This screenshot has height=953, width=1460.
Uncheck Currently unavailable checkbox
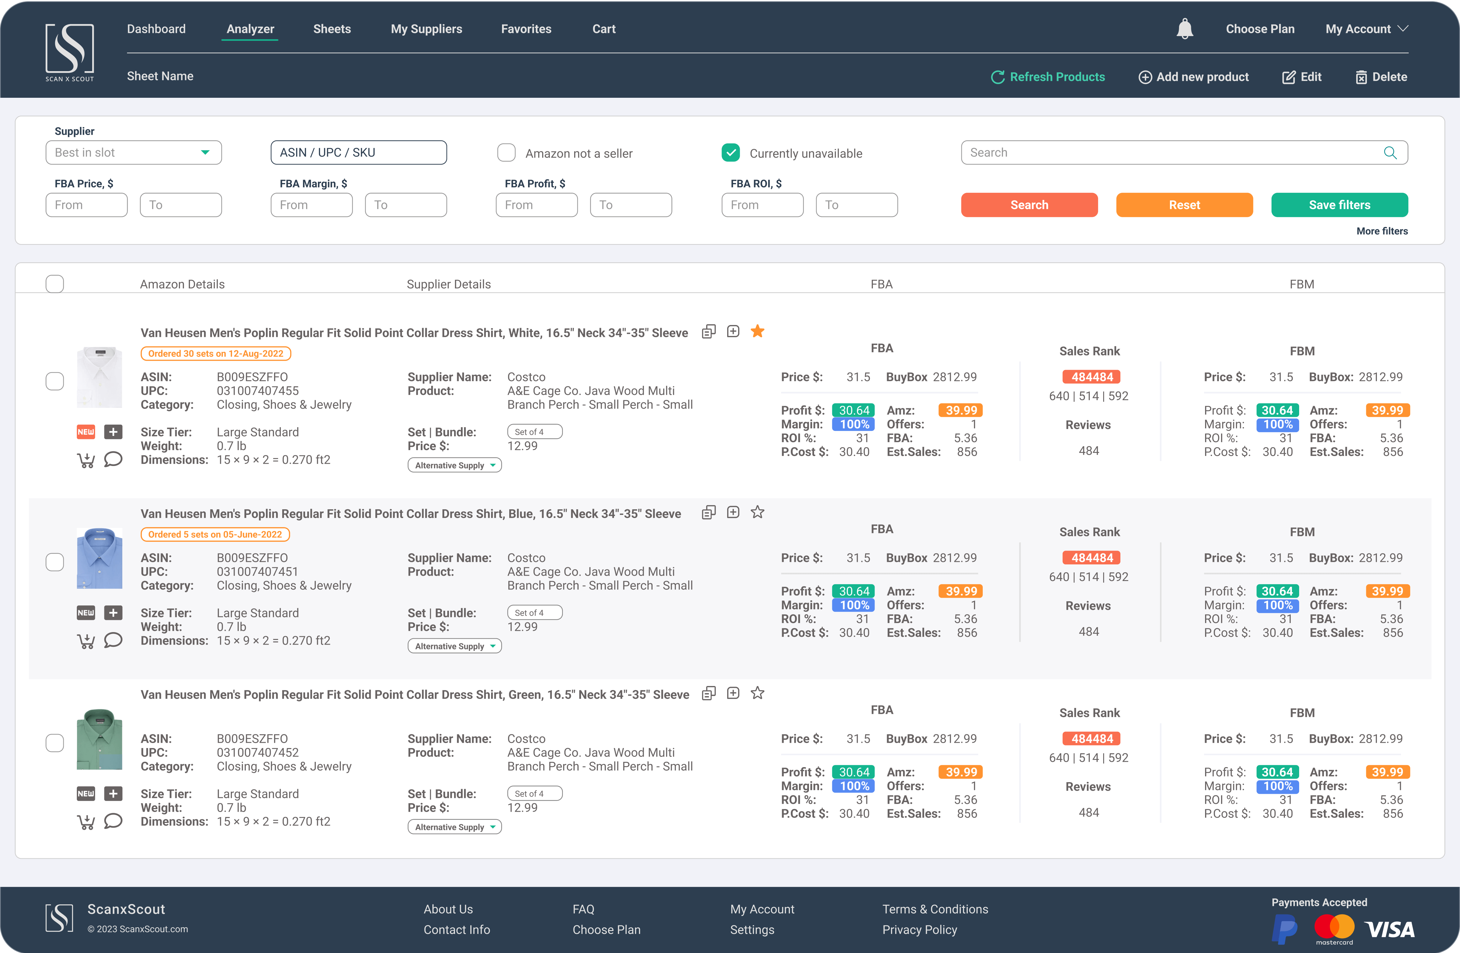[731, 153]
